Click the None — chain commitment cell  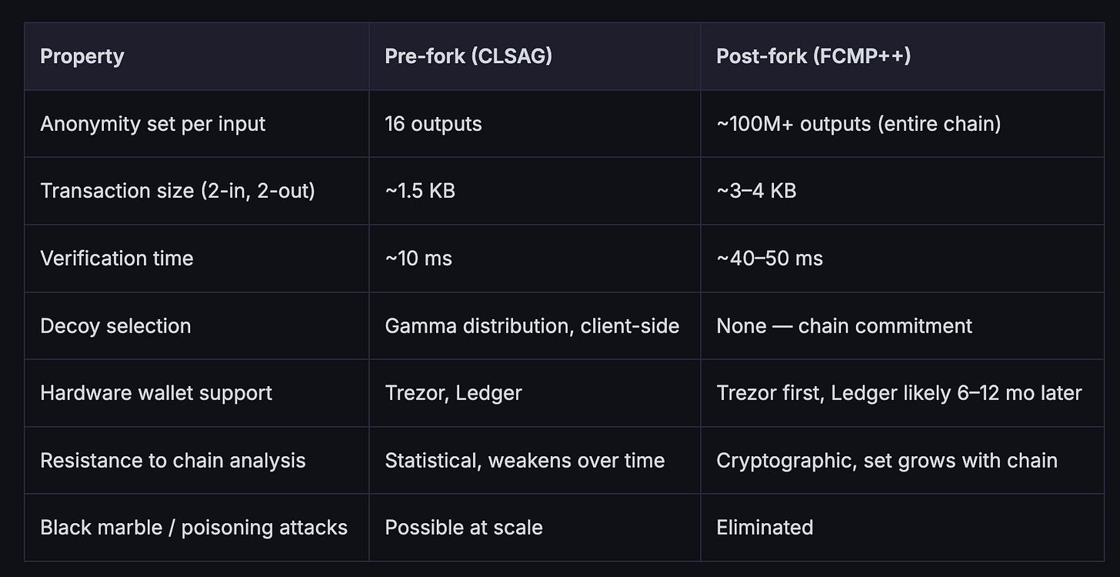(844, 325)
